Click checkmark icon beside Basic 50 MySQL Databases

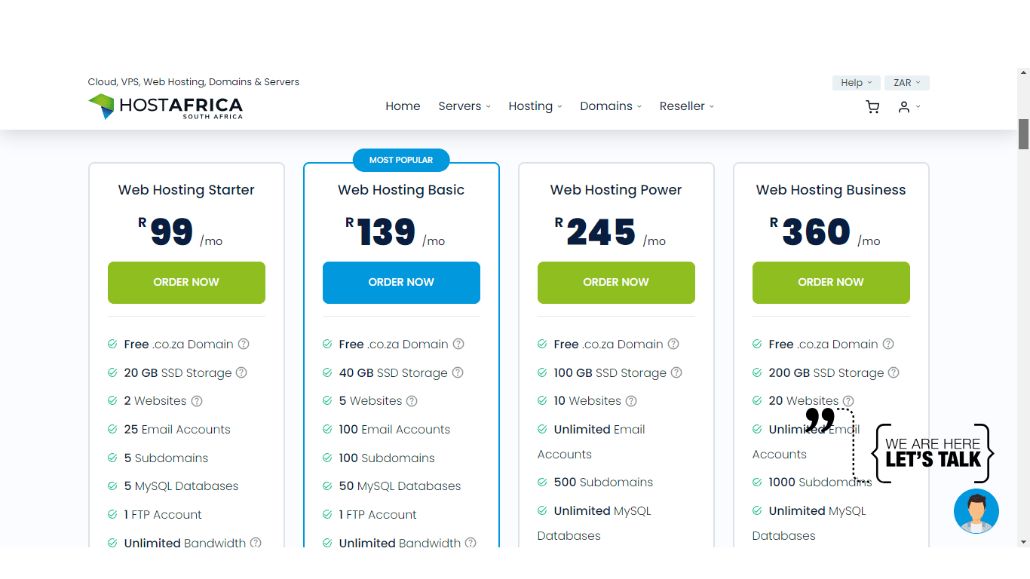(x=327, y=486)
